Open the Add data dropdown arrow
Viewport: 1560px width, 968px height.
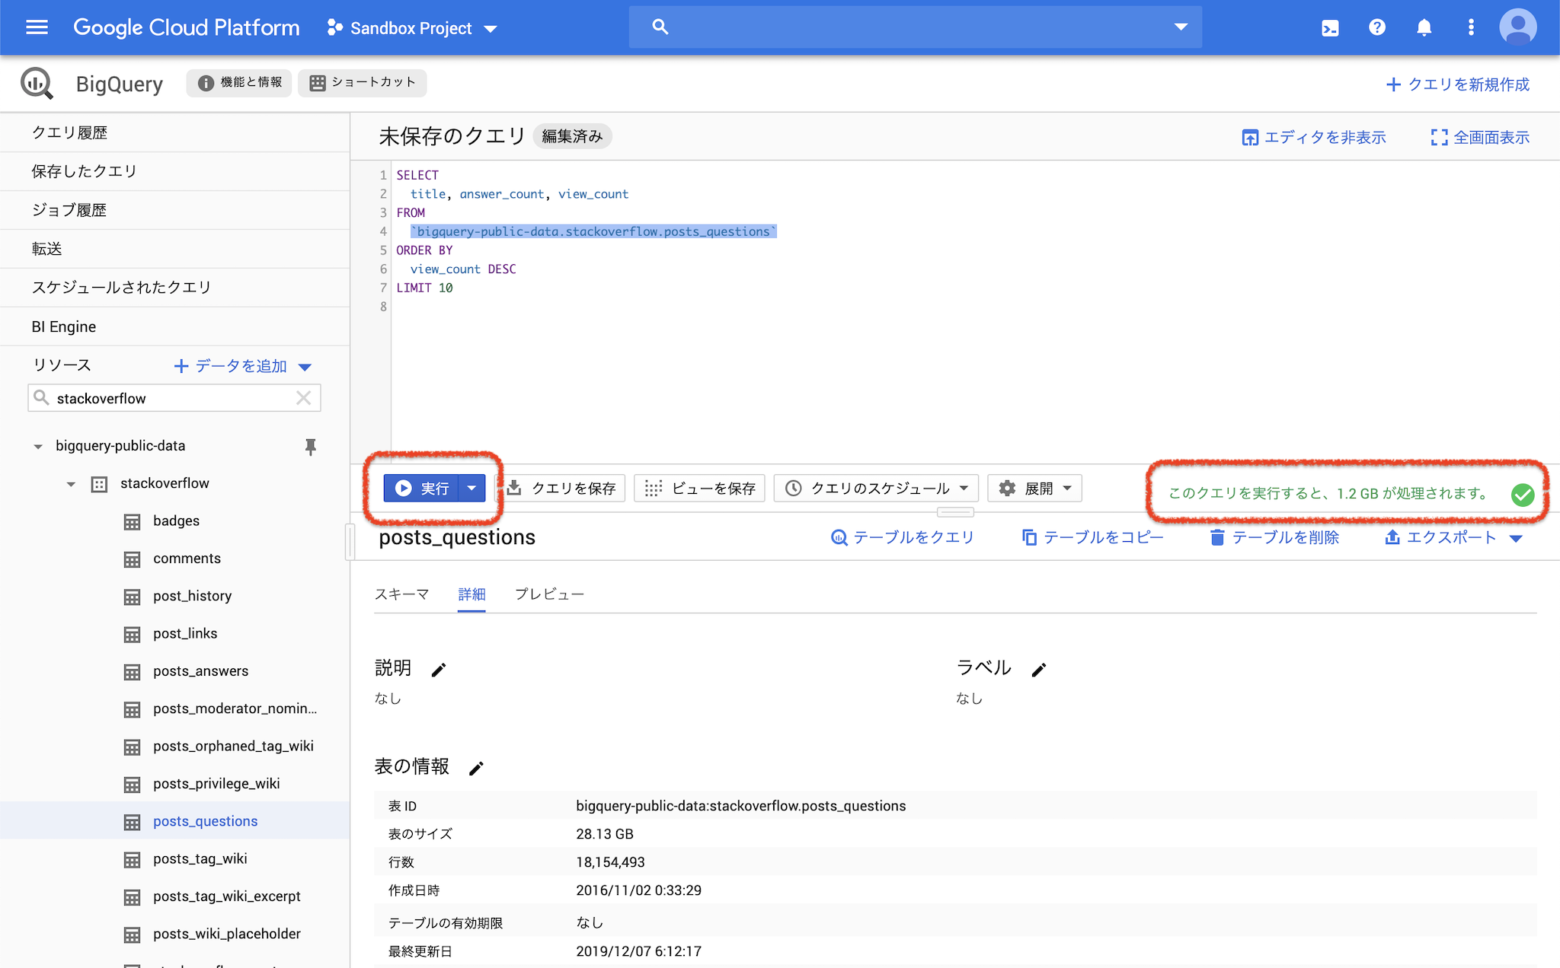click(305, 367)
